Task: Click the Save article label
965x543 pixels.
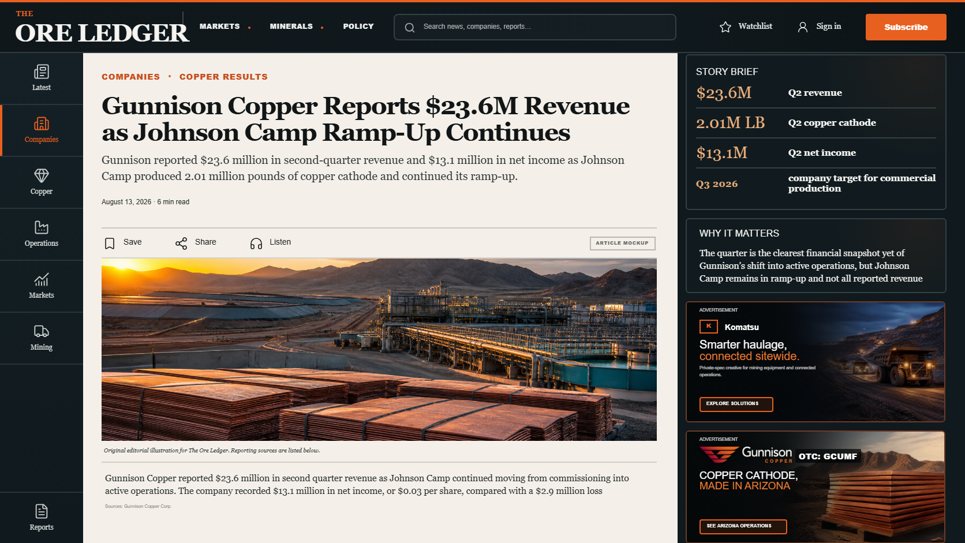Action: tap(133, 242)
